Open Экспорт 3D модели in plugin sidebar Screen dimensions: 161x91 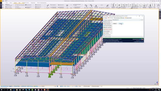pos(108,26)
